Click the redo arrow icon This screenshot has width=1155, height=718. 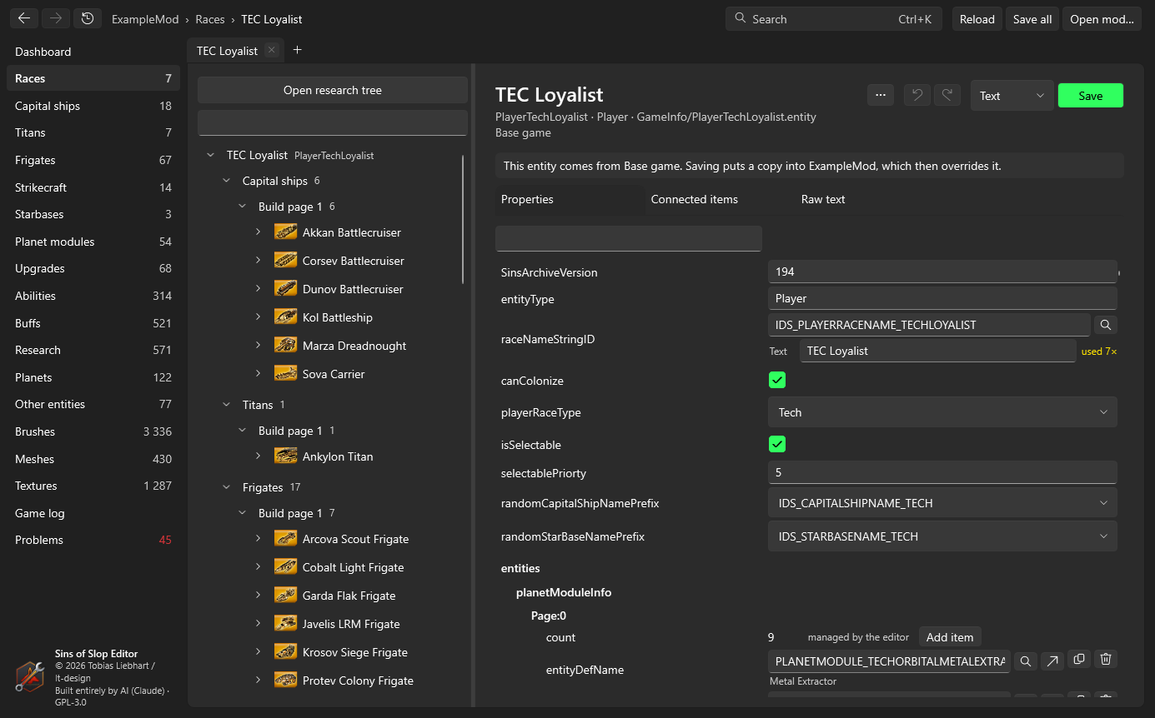click(x=947, y=95)
